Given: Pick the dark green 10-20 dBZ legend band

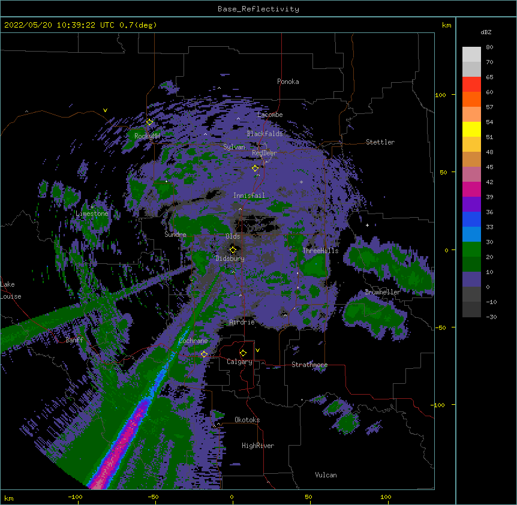Looking at the screenshot, I should tap(471, 264).
